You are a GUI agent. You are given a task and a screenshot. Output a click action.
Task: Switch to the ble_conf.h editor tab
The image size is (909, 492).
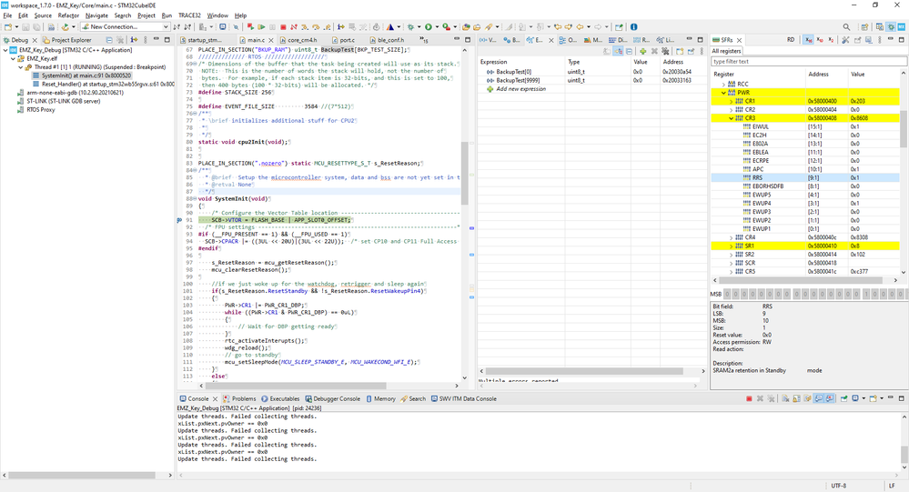[390, 40]
